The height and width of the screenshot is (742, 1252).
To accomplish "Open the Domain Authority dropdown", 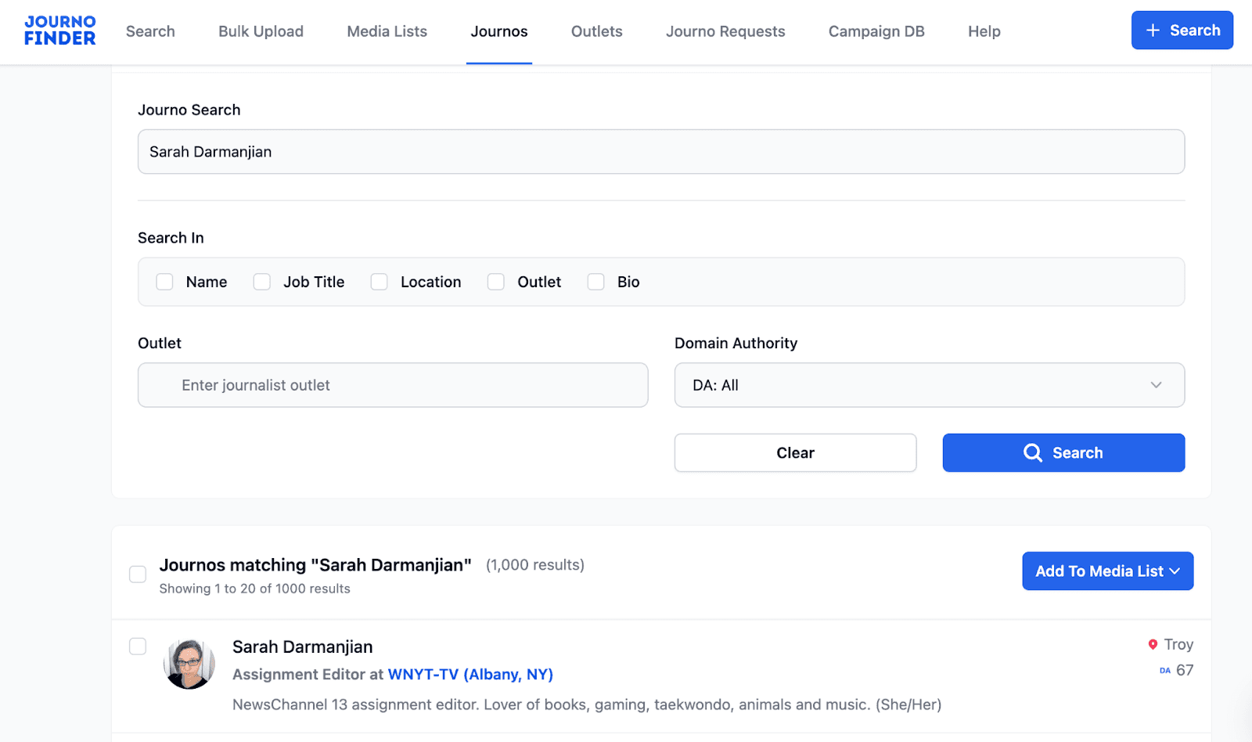I will [929, 385].
